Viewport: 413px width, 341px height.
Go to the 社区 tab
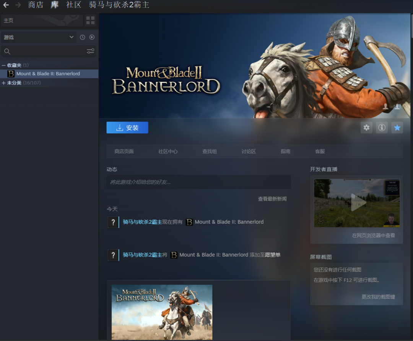click(x=74, y=5)
